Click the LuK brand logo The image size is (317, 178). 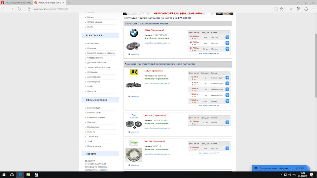point(134,72)
